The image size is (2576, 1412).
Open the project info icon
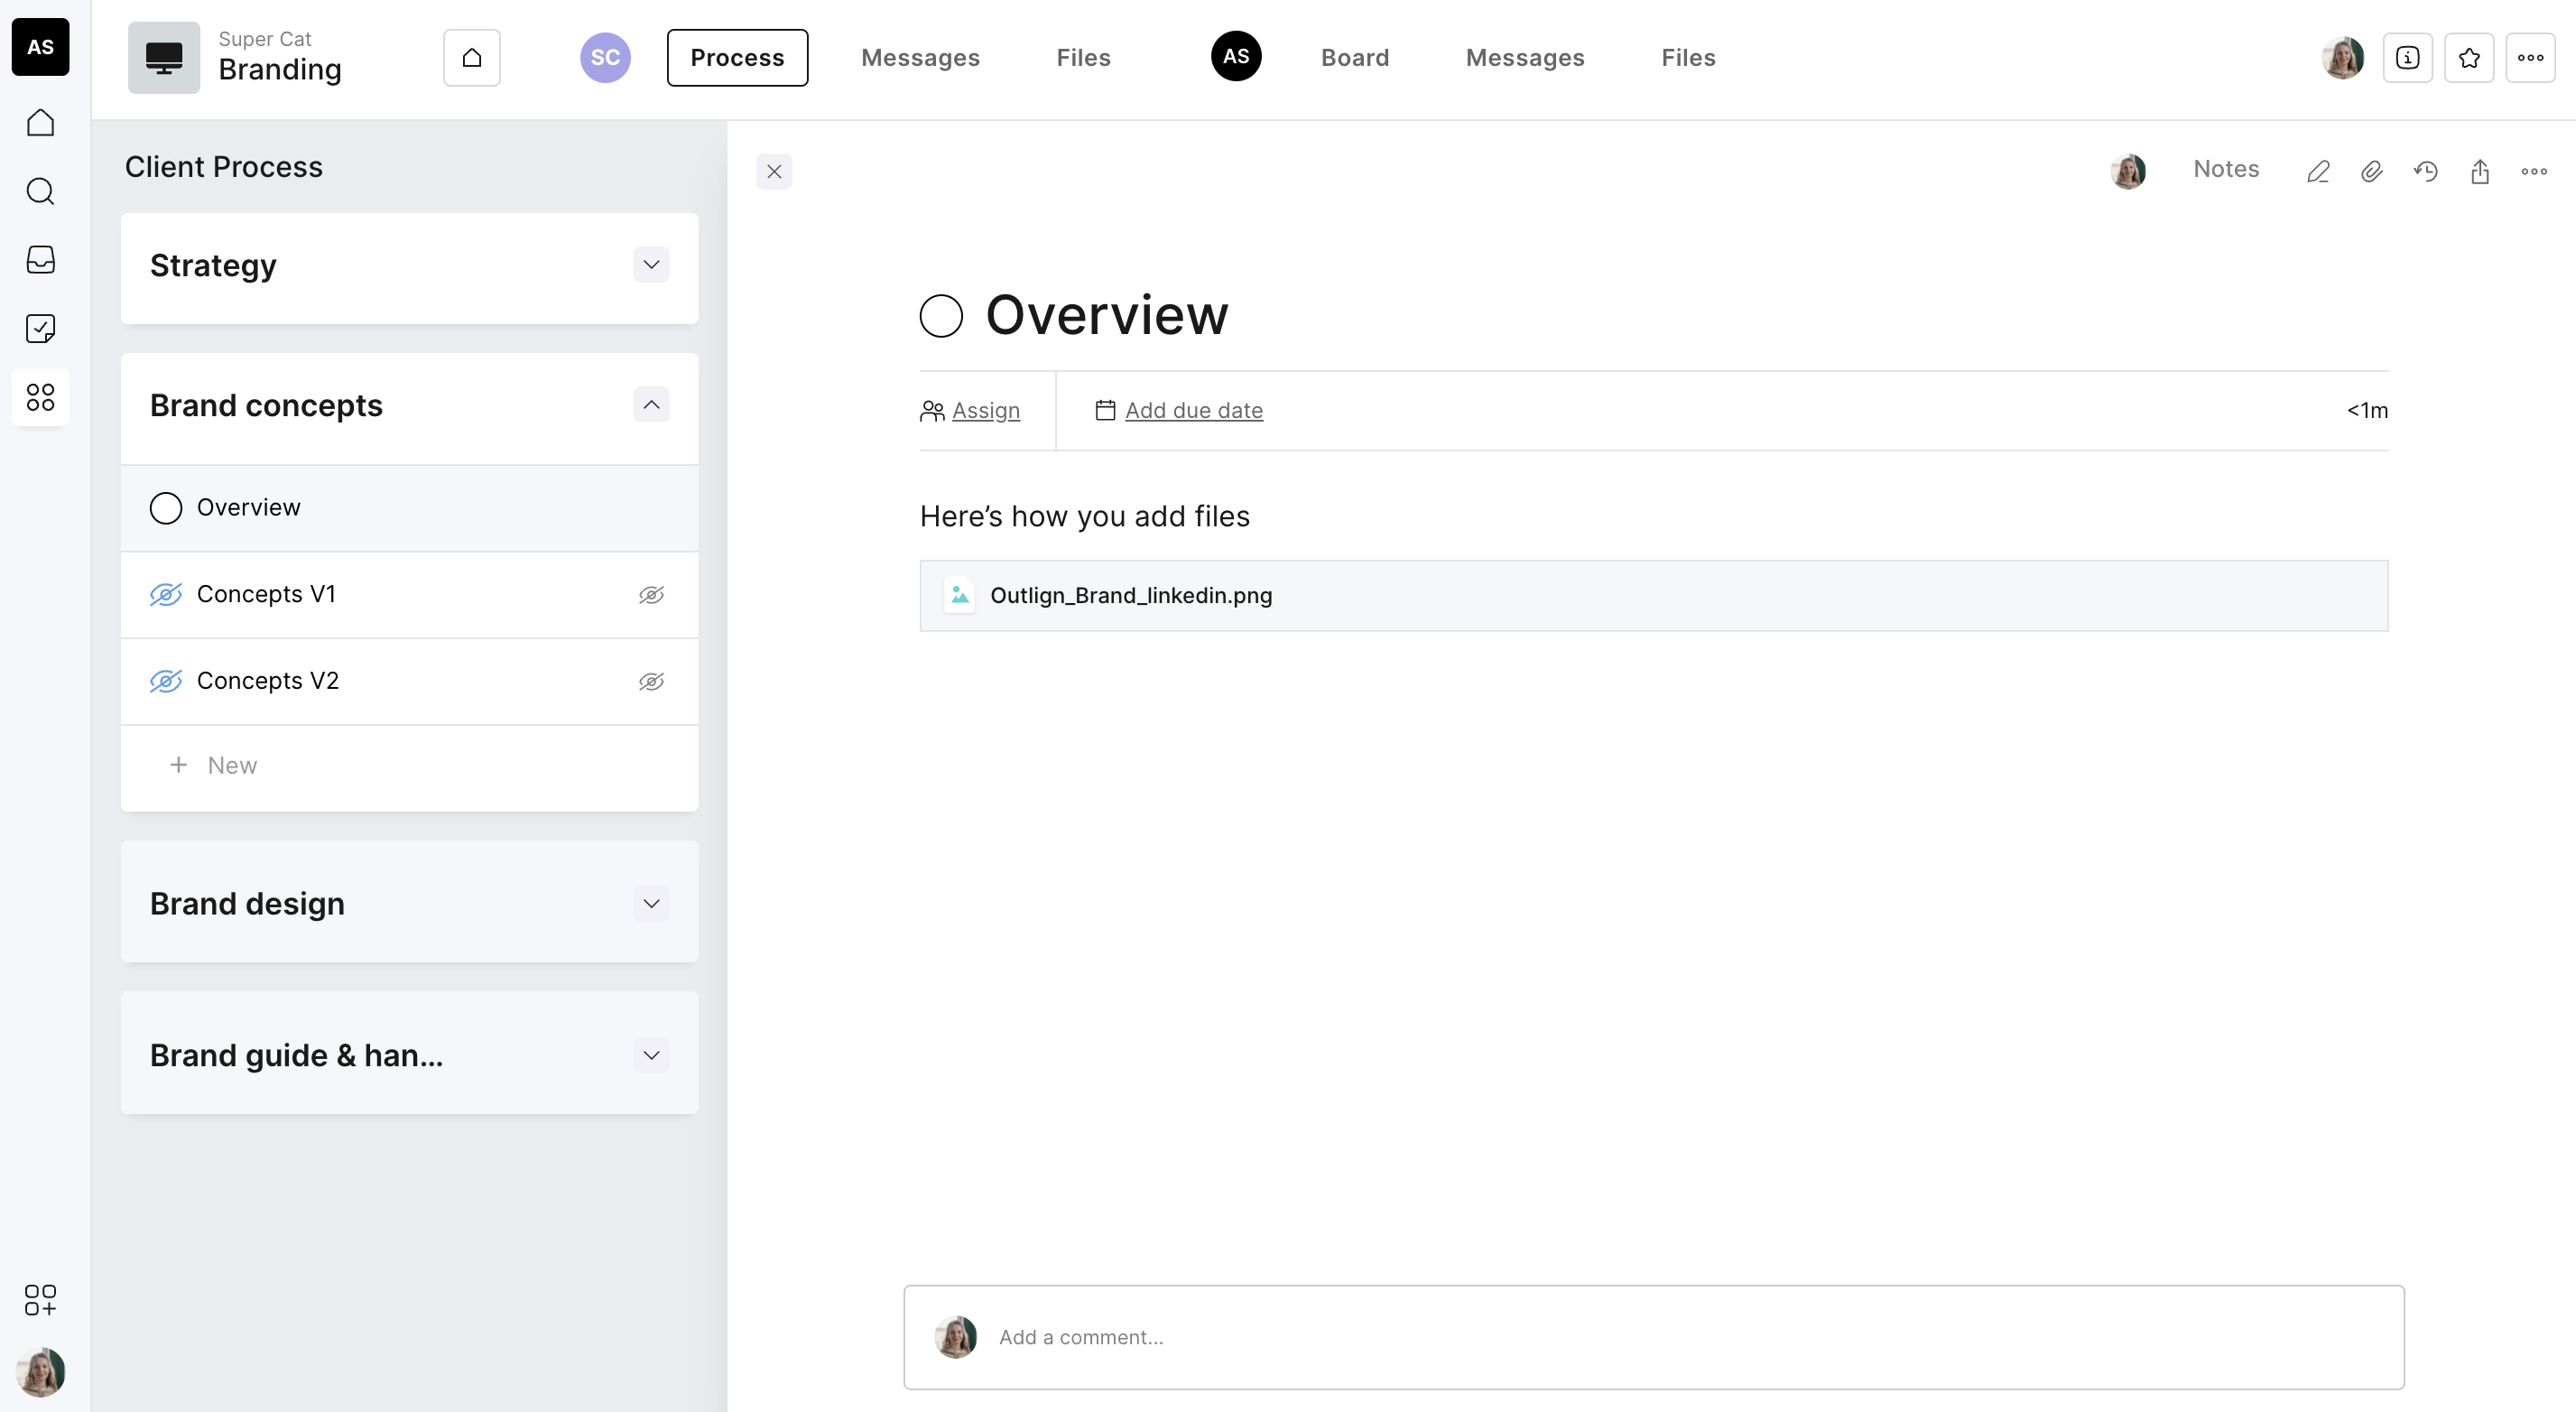coord(2407,58)
